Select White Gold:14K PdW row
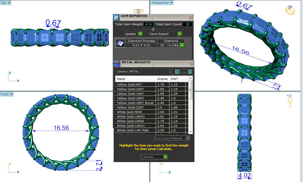 pyautogui.click(x=136, y=130)
